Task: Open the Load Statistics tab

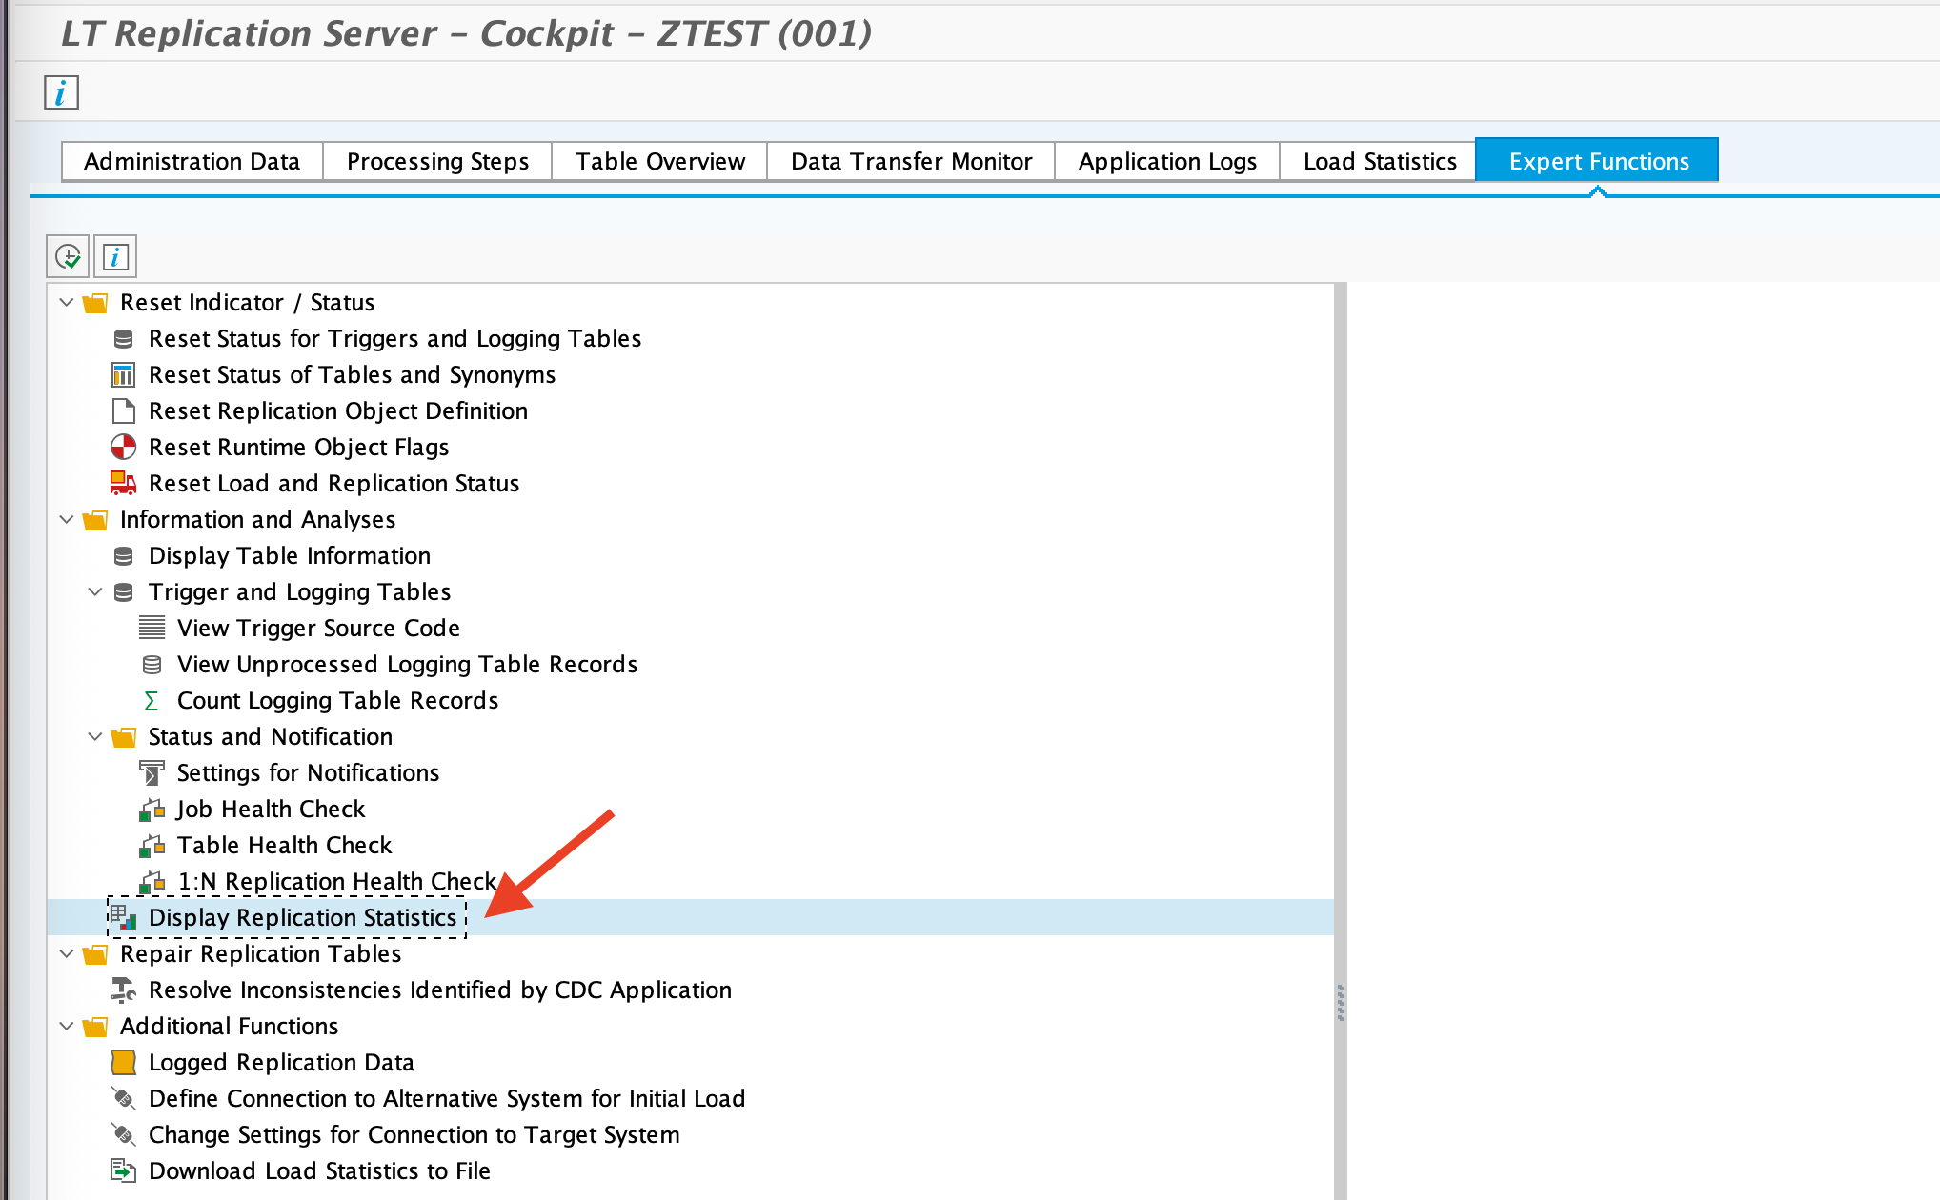Action: pyautogui.click(x=1379, y=161)
